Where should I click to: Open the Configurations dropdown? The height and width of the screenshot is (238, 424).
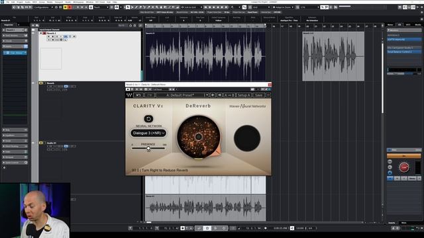click(43, 7)
